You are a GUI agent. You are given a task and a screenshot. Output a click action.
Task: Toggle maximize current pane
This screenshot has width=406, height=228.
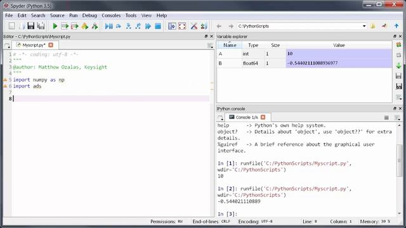[x=172, y=26]
